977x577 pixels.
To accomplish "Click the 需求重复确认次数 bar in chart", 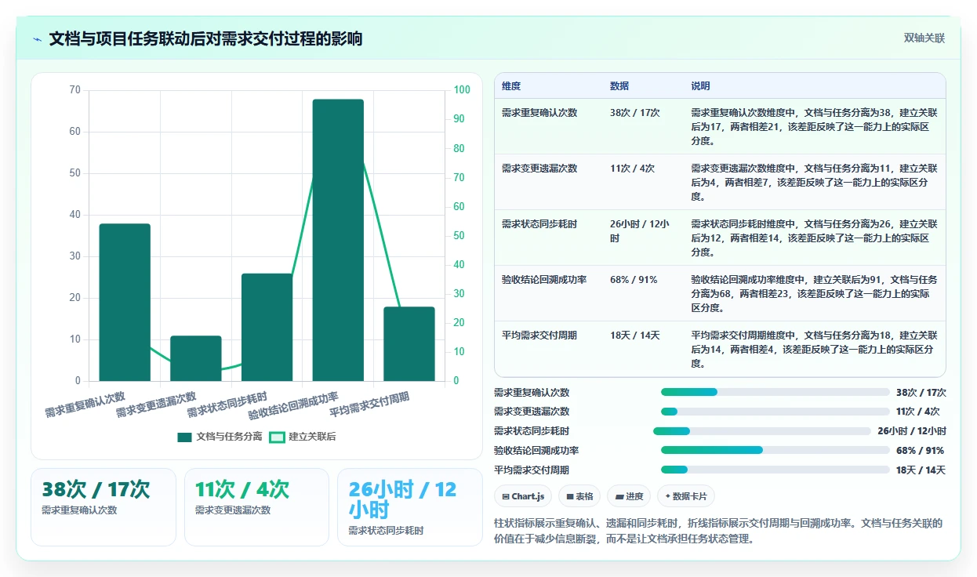I will click(125, 303).
